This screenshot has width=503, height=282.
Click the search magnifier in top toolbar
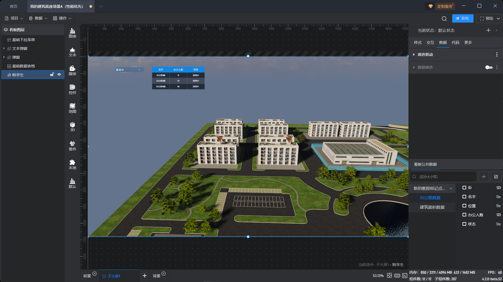[x=444, y=19]
